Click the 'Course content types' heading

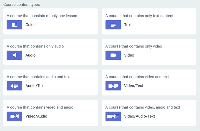[22, 5]
